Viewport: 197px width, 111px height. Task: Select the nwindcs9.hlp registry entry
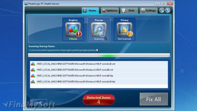tap(99, 81)
